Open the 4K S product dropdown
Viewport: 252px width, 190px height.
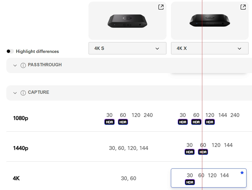128,48
